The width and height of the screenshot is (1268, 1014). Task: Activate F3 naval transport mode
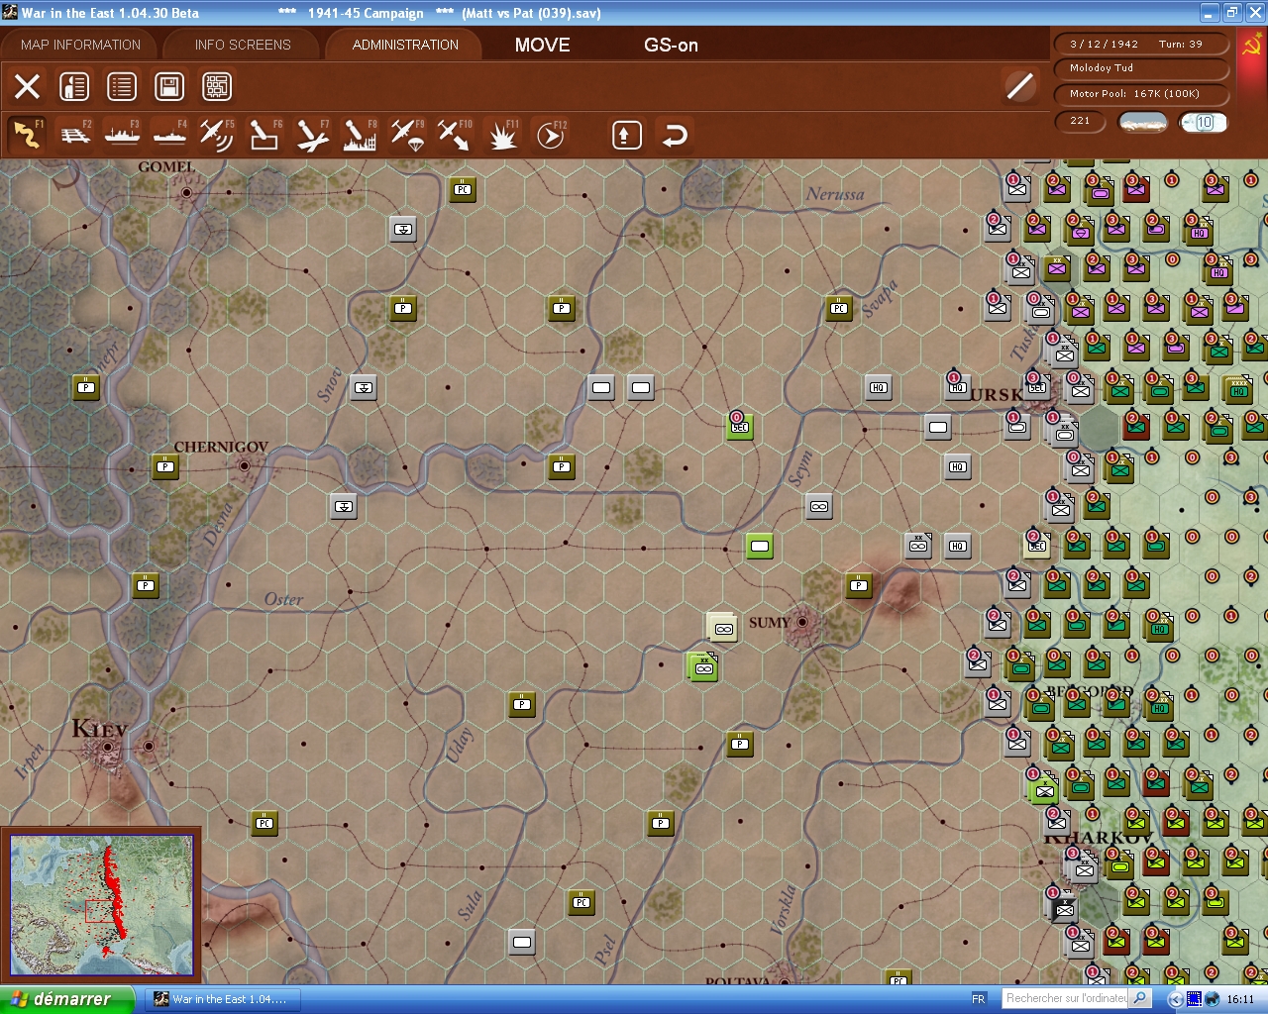pyautogui.click(x=123, y=135)
